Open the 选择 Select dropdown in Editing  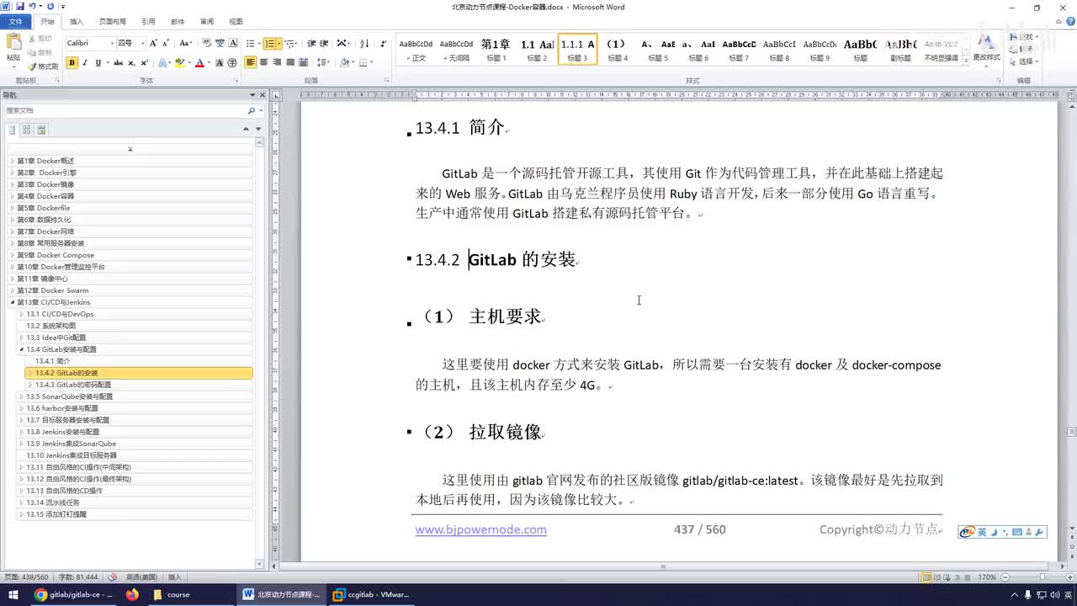pos(1025,61)
